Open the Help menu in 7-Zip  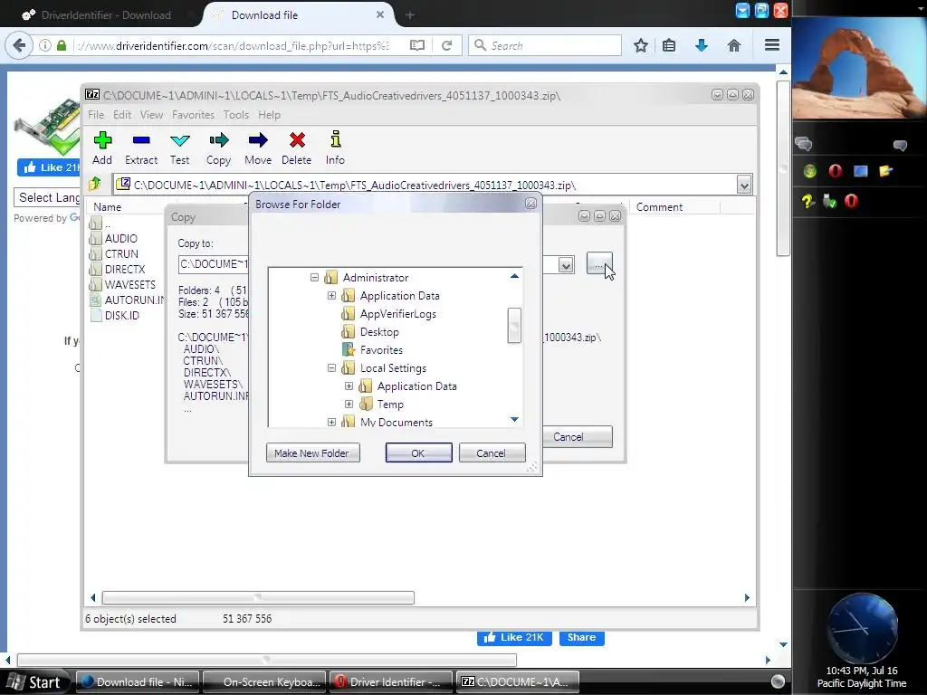(x=269, y=115)
